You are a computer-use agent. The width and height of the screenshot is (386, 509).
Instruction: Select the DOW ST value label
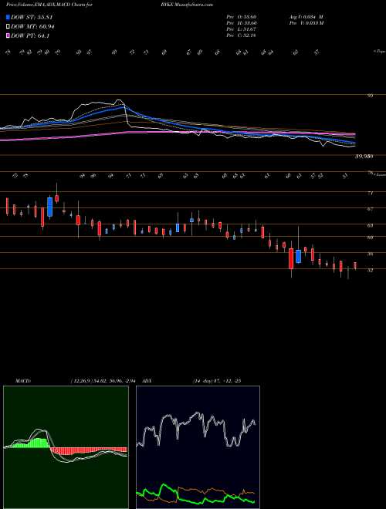[32, 17]
